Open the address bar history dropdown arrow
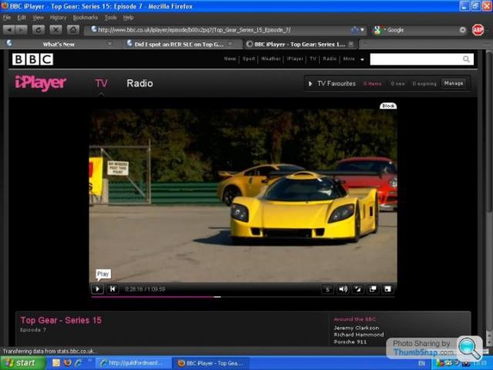This screenshot has height=370, width=493. pos(362,30)
